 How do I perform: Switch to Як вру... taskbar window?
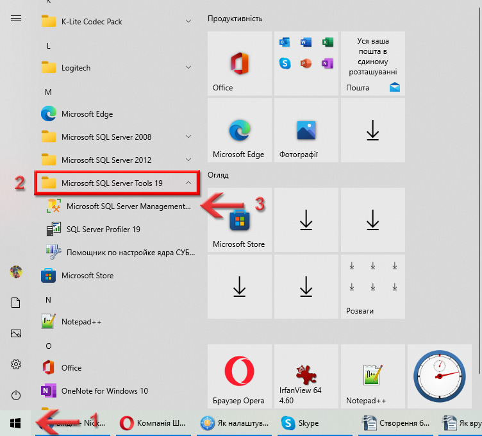(x=460, y=423)
